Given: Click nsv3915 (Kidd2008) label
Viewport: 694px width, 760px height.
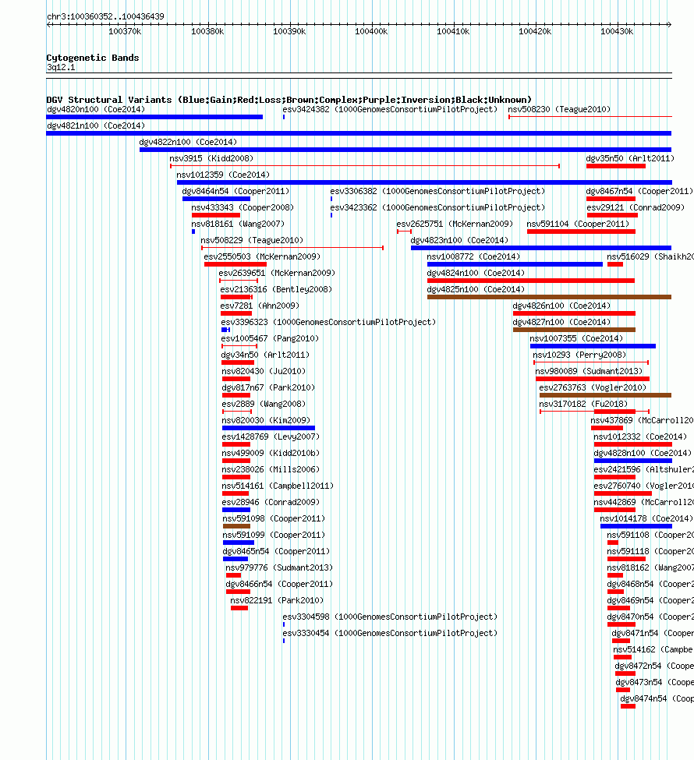Looking at the screenshot, I should click(211, 158).
